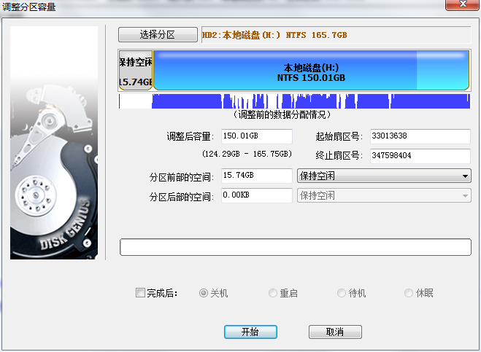The height and width of the screenshot is (352, 481).
Task: Select the 关机 radio option
Action: tap(204, 293)
